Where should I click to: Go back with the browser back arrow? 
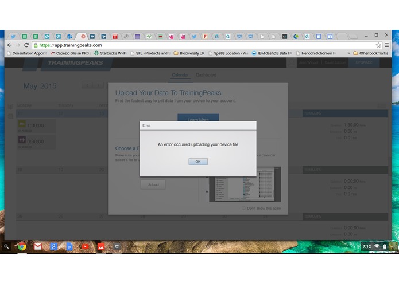[x=9, y=45]
